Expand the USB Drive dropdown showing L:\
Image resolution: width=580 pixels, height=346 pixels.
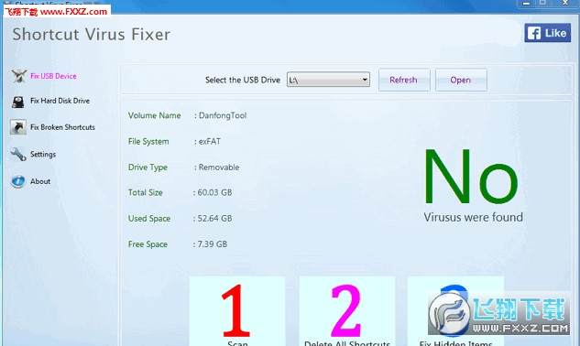(x=328, y=80)
